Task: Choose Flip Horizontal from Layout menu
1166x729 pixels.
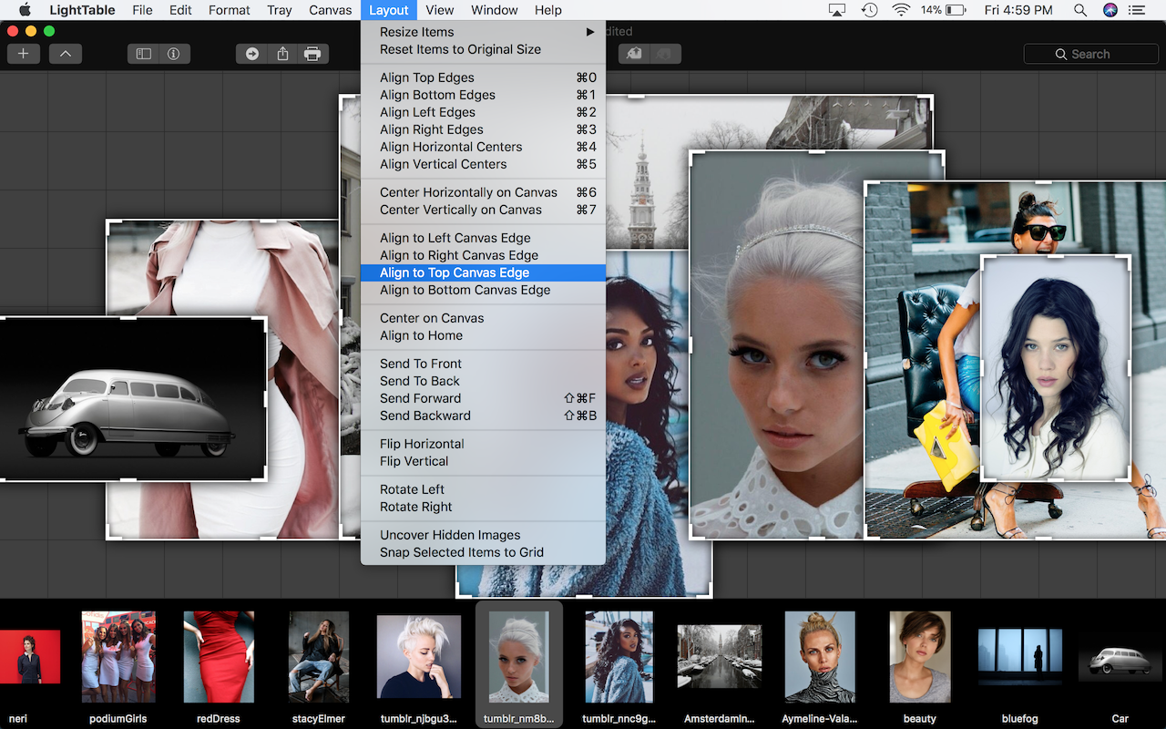Action: coord(422,444)
